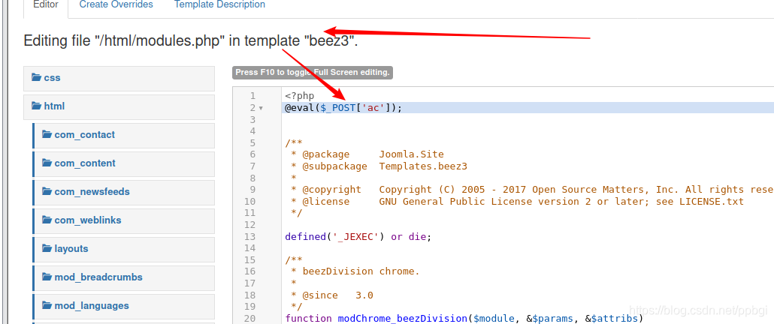The image size is (774, 324).
Task: Click the com_contact folder icon
Action: [47, 134]
